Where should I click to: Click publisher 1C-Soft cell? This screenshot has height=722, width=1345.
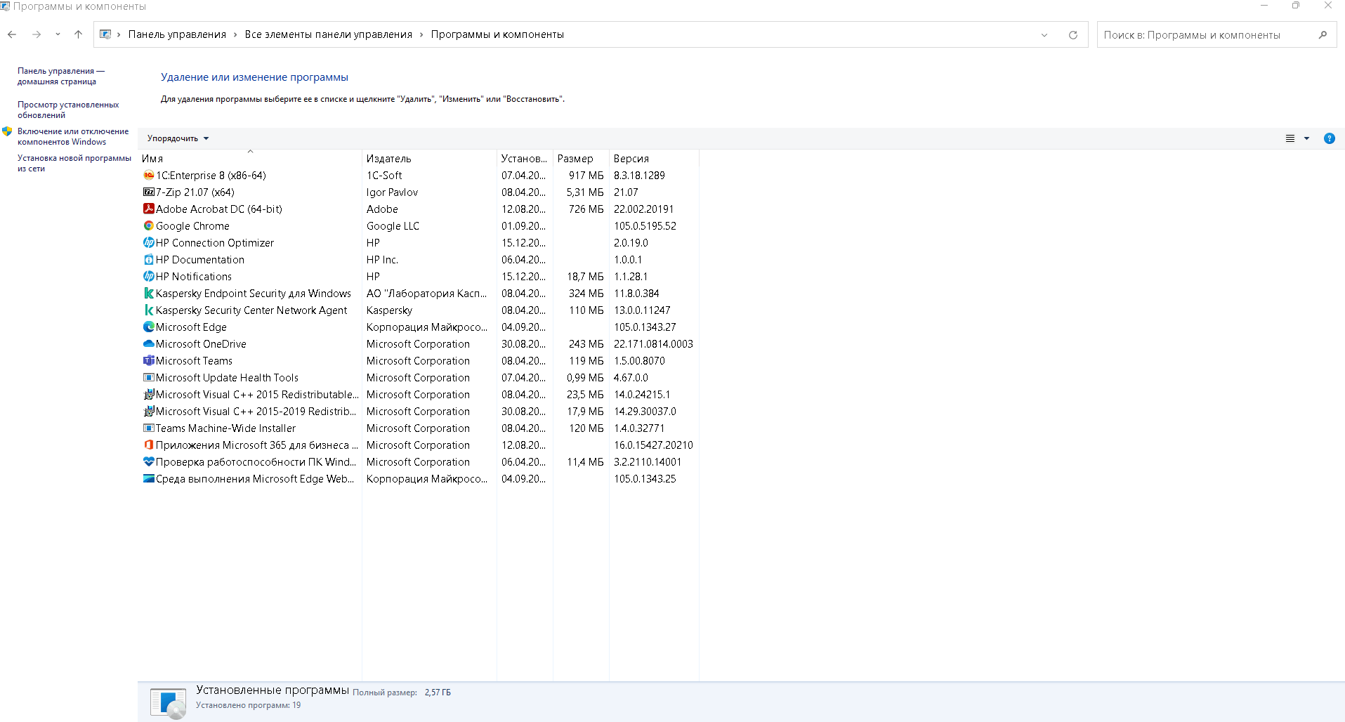pyautogui.click(x=384, y=176)
